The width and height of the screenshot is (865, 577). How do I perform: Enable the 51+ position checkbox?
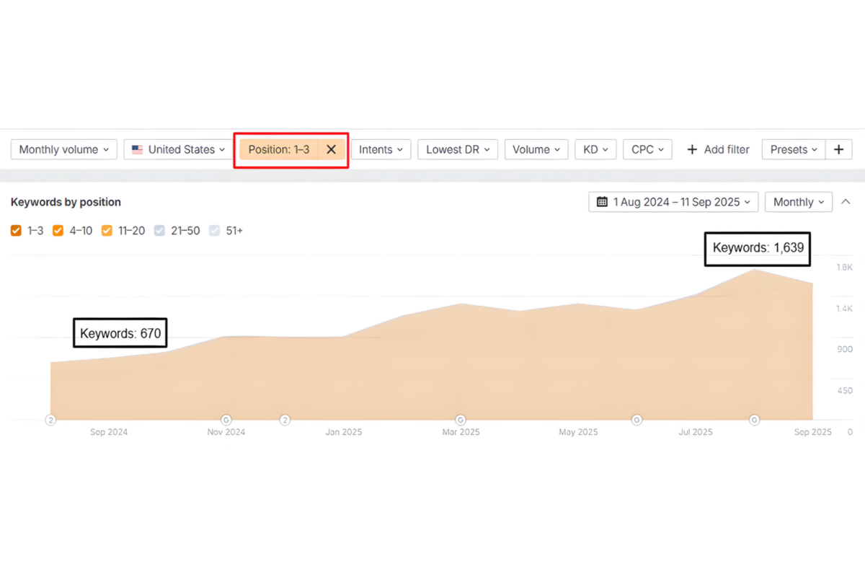click(214, 231)
